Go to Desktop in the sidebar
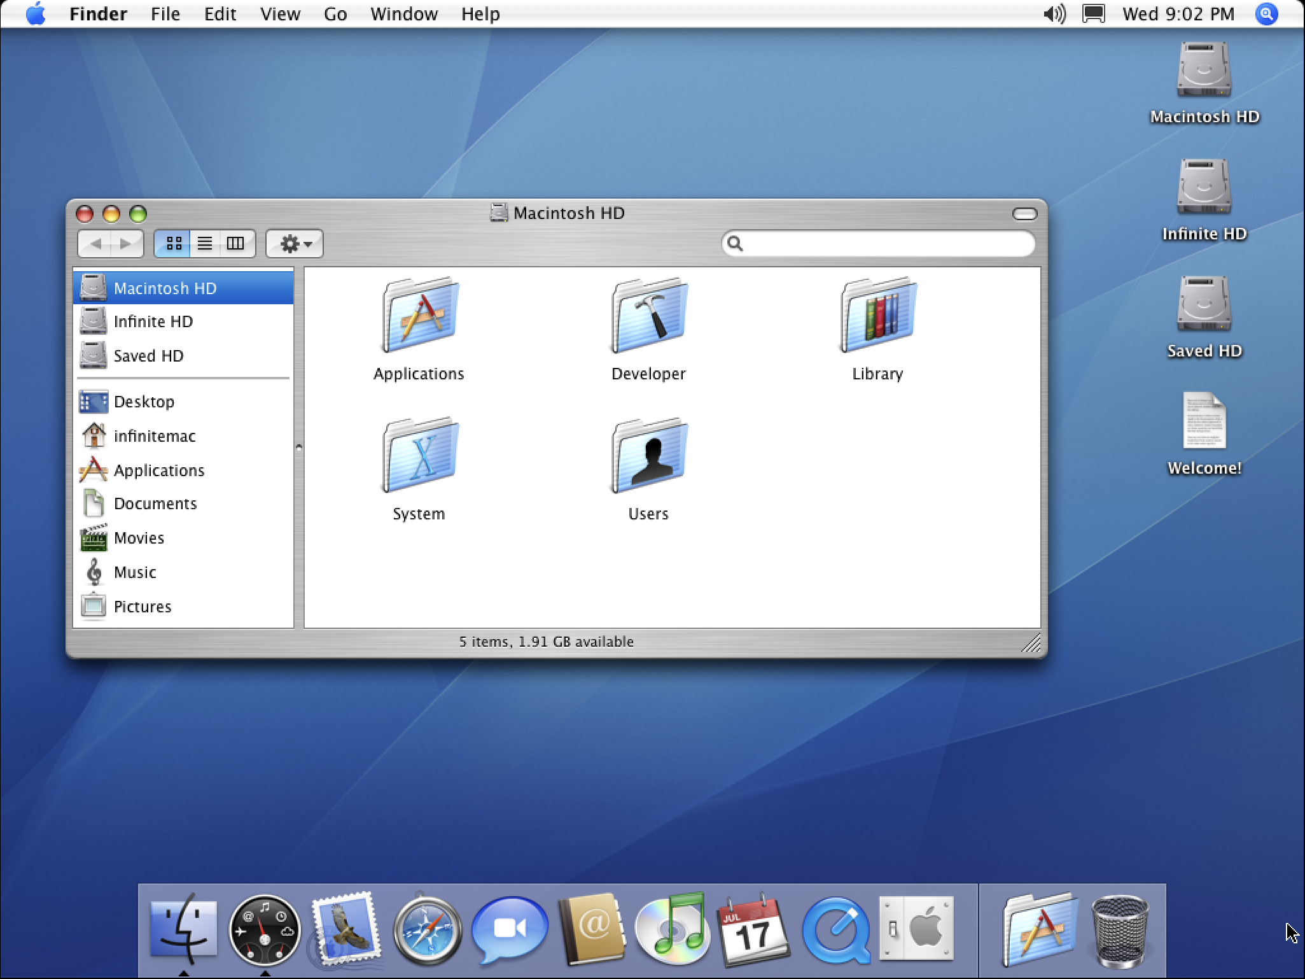 click(x=183, y=402)
